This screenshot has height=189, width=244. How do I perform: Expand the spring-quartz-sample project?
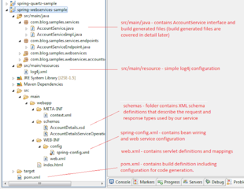pos(7,4)
